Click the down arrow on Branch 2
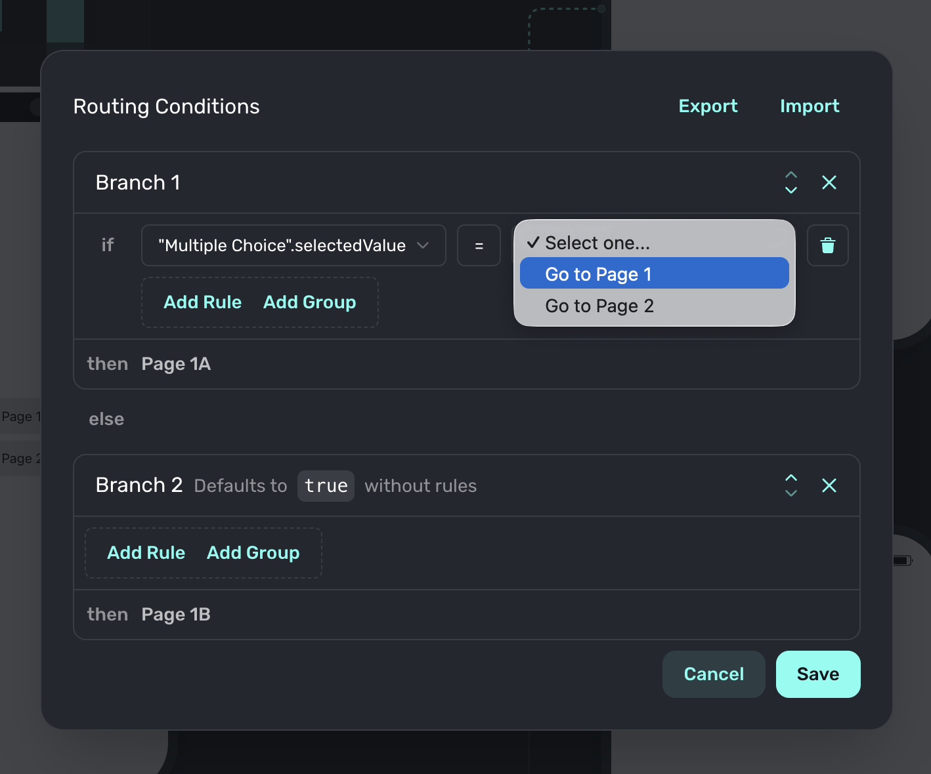 tap(791, 493)
